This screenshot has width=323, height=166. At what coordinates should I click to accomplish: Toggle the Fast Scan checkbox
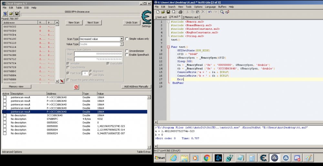click(68, 73)
